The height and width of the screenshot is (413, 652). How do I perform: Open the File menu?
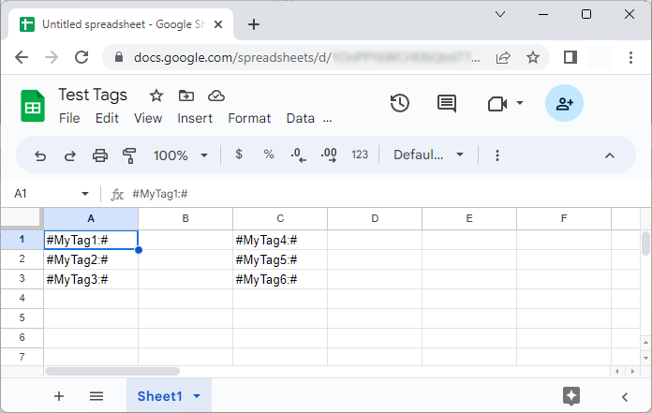coord(69,118)
